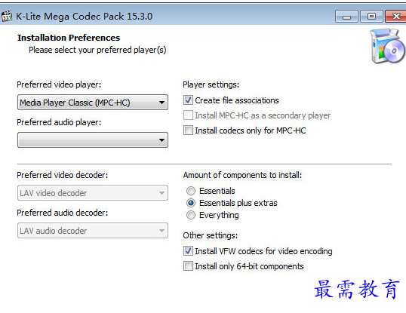Close the K-Lite Mega Codec Pack window
406x313 pixels.
[x=396, y=17]
